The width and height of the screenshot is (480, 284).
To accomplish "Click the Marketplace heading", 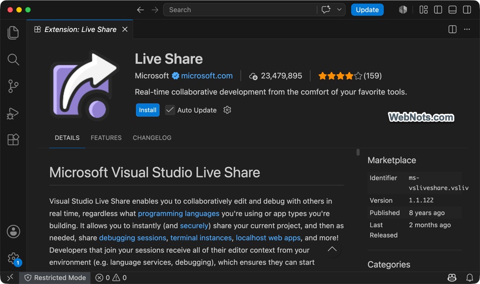I will click(x=392, y=160).
